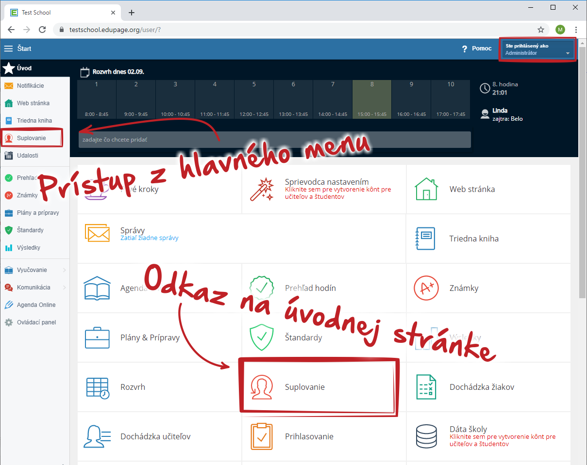Open the hamburger menu next to Štart
The width and height of the screenshot is (587, 465).
(8, 48)
